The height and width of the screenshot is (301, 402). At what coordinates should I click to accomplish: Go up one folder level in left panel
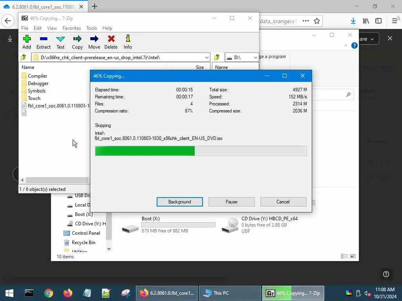point(24,57)
